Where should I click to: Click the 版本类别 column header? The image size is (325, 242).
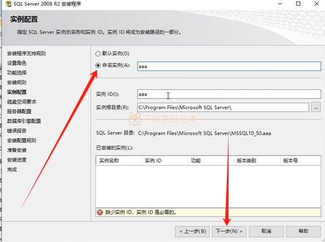point(257,160)
